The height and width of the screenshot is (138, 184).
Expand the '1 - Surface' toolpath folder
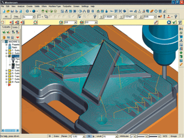click(x=6, y=50)
